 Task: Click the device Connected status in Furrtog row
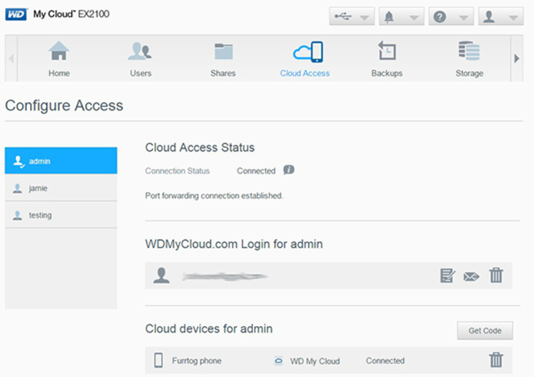pyautogui.click(x=385, y=361)
